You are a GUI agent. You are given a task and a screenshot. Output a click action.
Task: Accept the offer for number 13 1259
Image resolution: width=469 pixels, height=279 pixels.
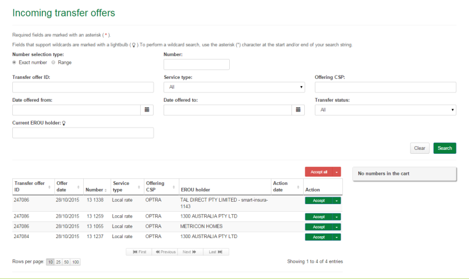pos(319,217)
